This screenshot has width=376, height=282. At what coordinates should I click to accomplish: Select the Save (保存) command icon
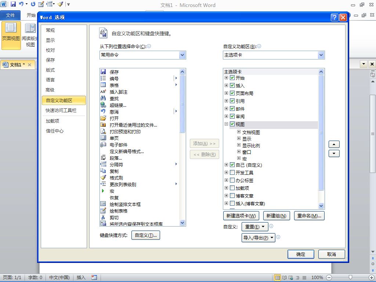click(103, 72)
